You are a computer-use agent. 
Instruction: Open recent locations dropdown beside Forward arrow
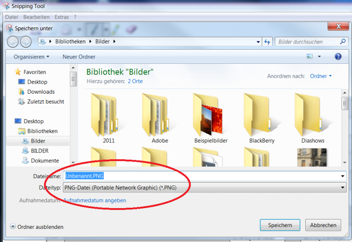click(34, 42)
